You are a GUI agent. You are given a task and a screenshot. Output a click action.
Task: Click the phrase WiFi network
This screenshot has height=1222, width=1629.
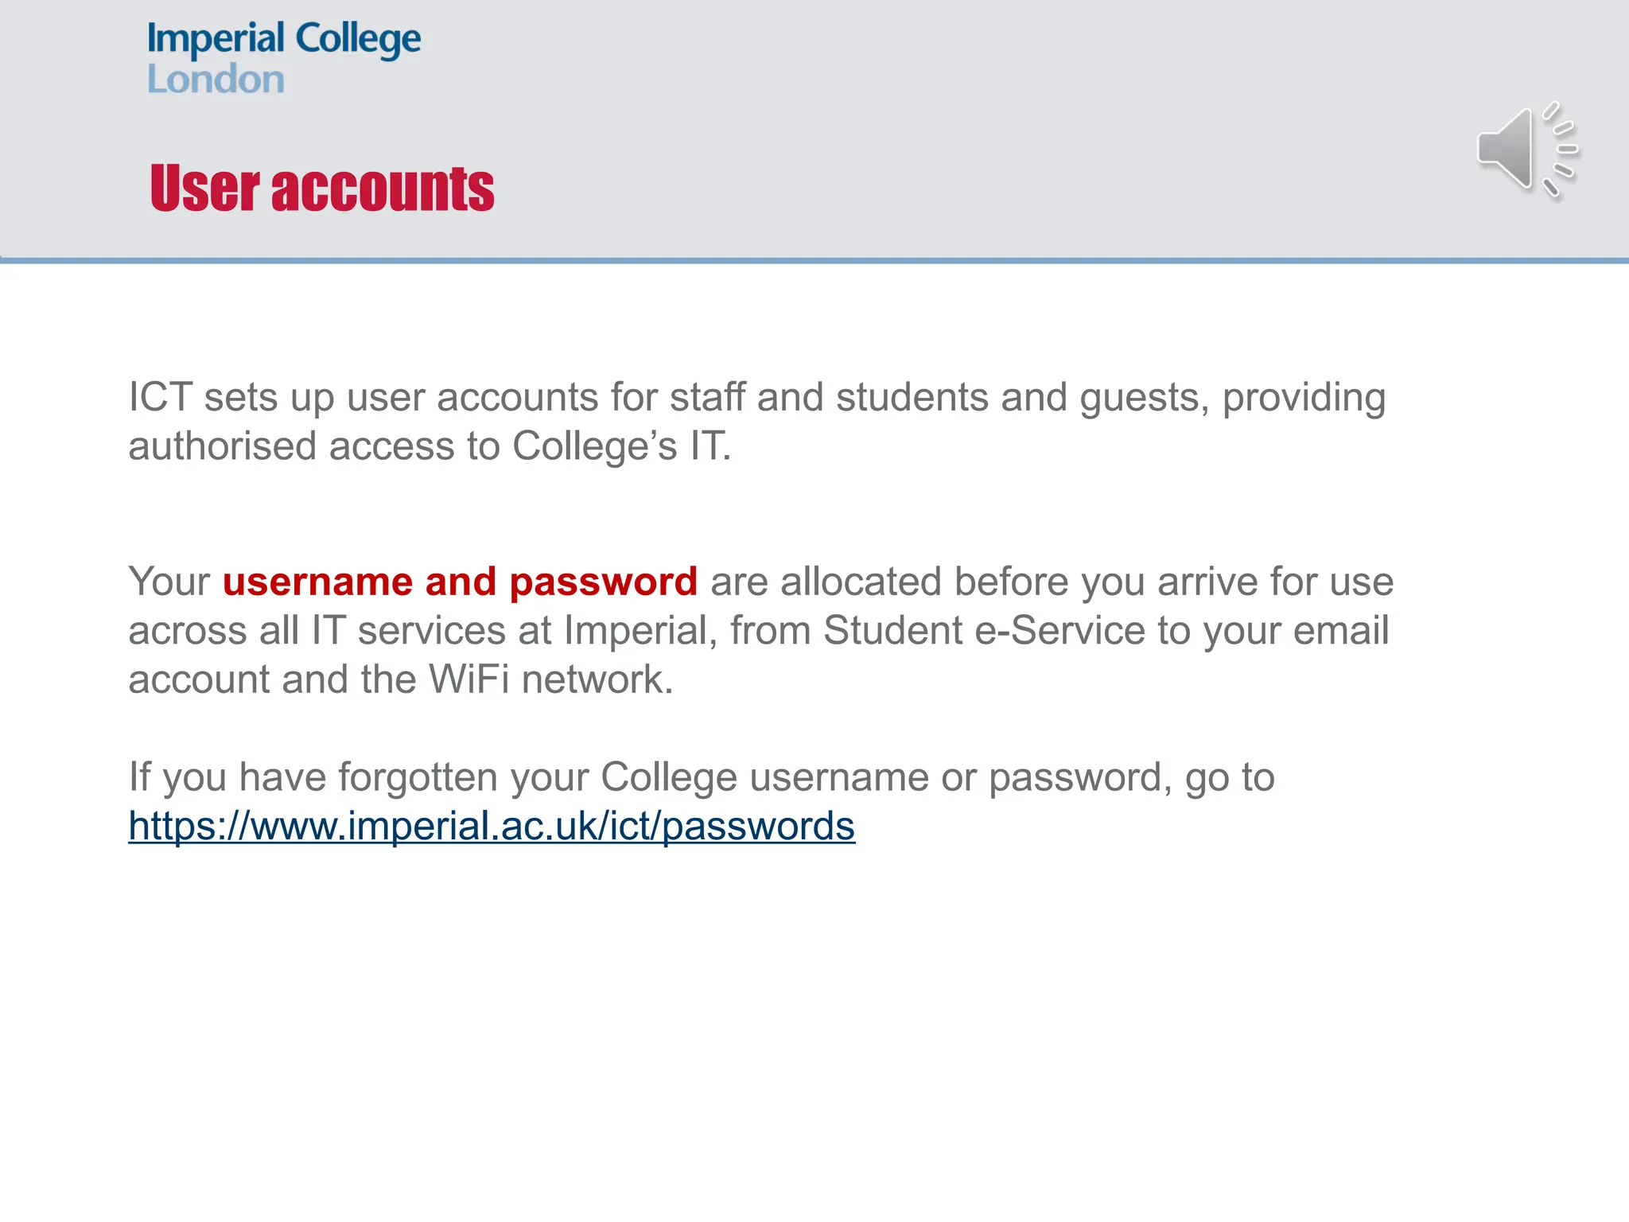point(550,679)
